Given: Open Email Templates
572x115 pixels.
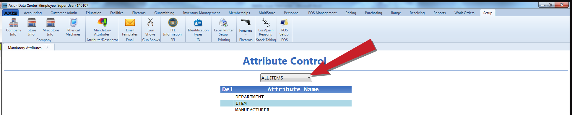Looking at the screenshot, I should tap(130, 27).
